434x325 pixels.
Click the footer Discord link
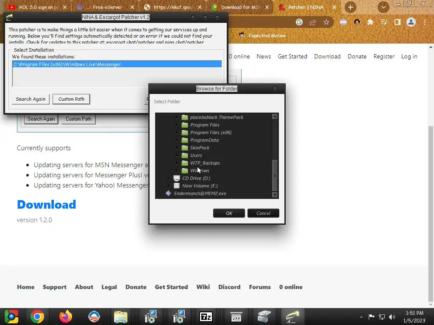pyautogui.click(x=229, y=287)
